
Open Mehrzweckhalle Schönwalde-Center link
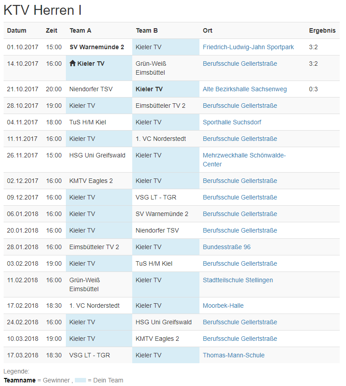tap(244, 160)
